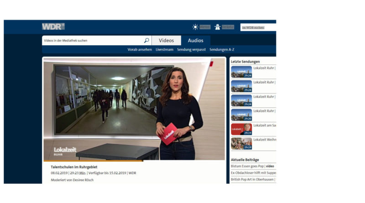Open the Livestream menu item
This screenshot has width=365, height=203.
tap(164, 49)
